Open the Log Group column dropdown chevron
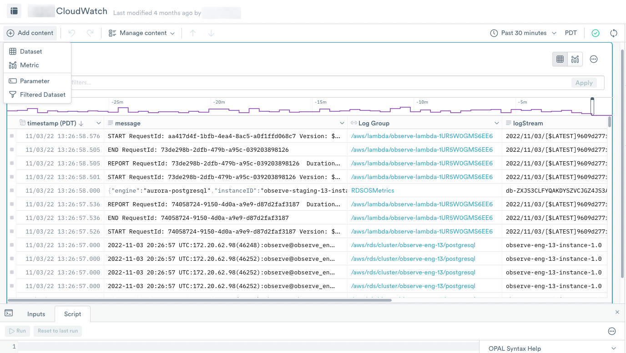Screen dimensions: 626x353 point(497,123)
